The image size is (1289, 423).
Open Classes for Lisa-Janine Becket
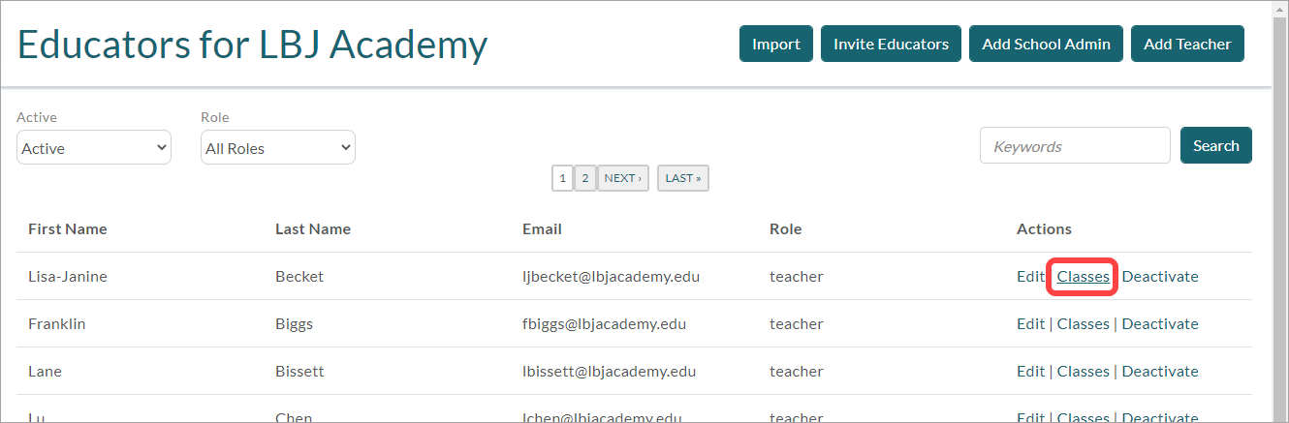(1083, 277)
